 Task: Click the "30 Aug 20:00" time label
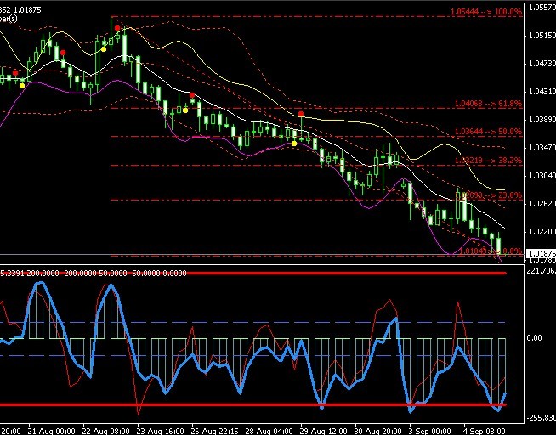pyautogui.click(x=378, y=431)
